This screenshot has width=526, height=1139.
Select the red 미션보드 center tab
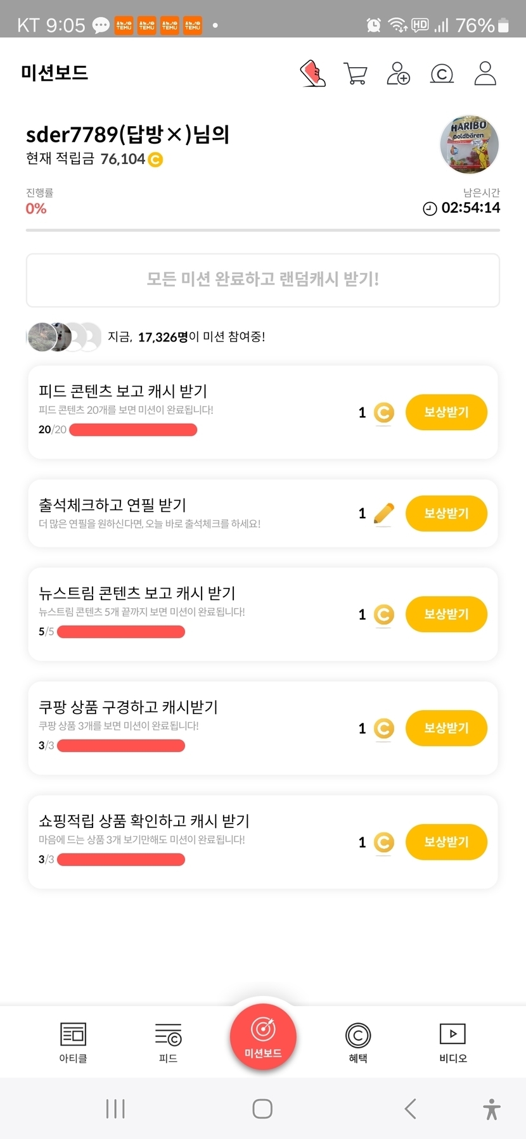pyautogui.click(x=263, y=1036)
